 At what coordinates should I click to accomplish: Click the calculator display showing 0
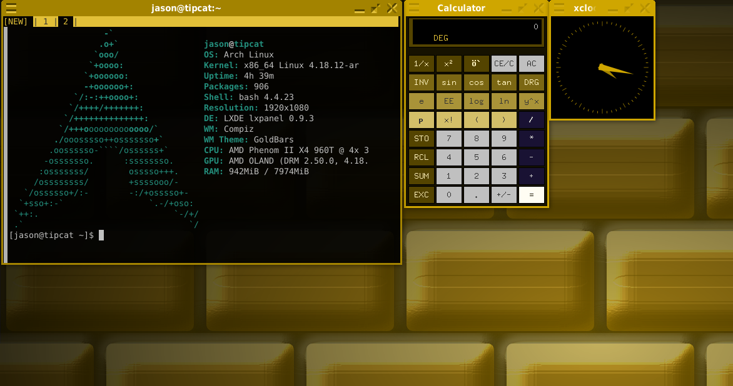477,32
